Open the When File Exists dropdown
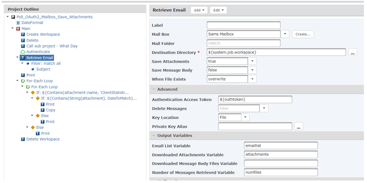The width and height of the screenshot is (367, 183). (252, 79)
